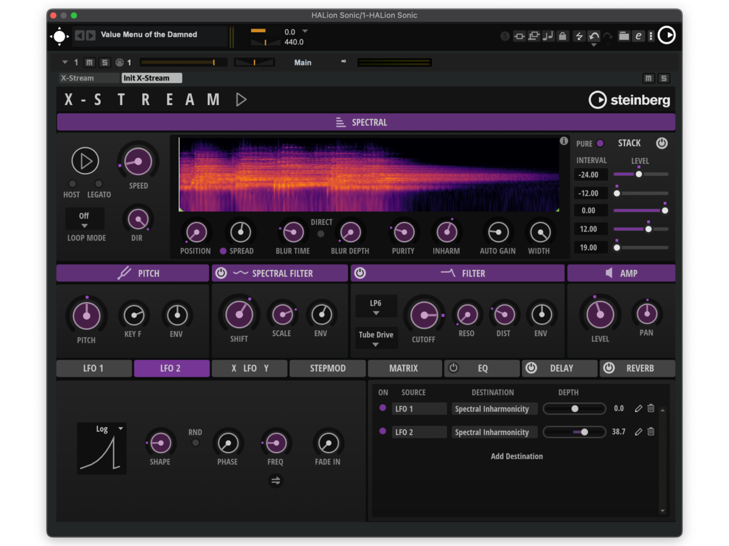Image resolution: width=729 pixels, height=546 pixels.
Task: Open the Tube Drive distortion dropdown
Action: [376, 339]
